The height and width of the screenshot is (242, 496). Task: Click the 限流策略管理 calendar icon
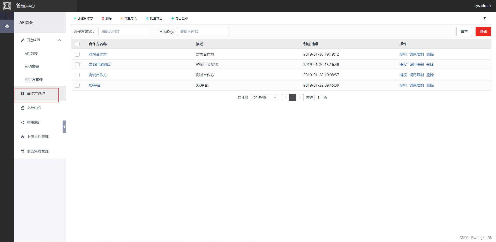(22, 152)
